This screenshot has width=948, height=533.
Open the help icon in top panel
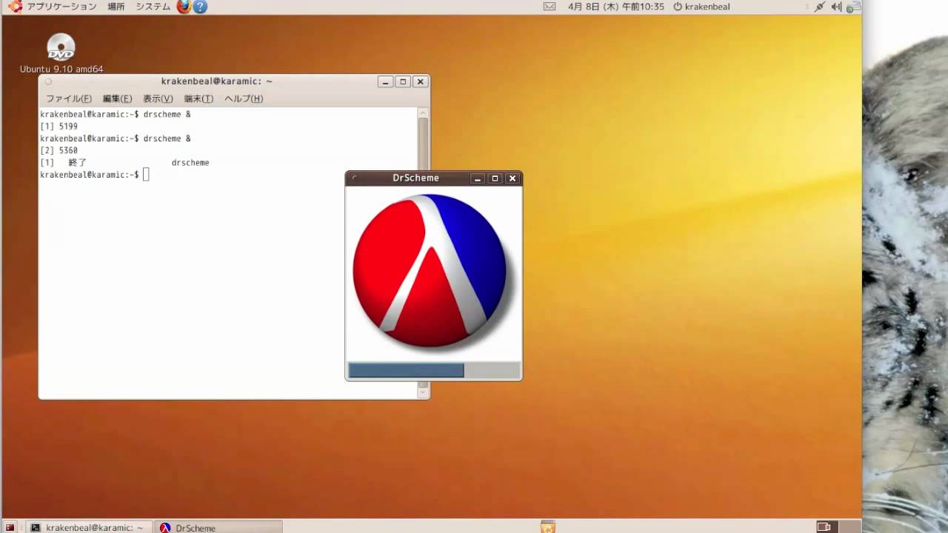click(x=200, y=7)
